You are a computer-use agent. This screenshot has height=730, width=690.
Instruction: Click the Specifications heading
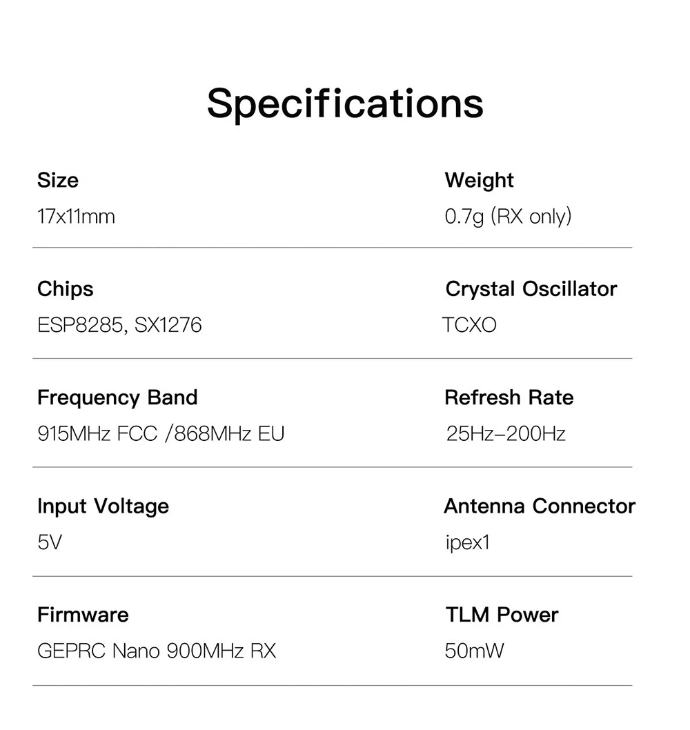click(x=345, y=103)
